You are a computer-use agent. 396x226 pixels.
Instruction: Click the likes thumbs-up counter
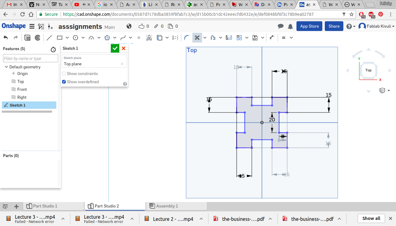click(144, 26)
